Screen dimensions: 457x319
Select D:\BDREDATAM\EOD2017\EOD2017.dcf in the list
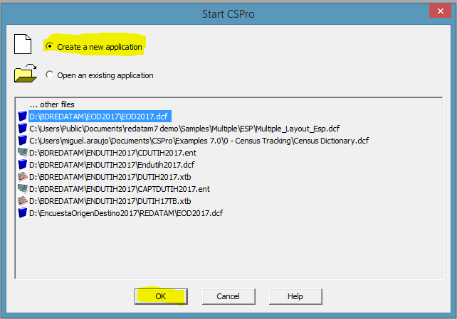point(100,117)
